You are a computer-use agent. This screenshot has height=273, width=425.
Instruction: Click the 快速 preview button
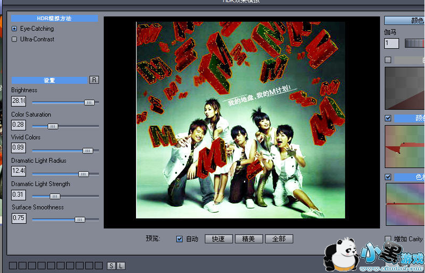(x=219, y=239)
